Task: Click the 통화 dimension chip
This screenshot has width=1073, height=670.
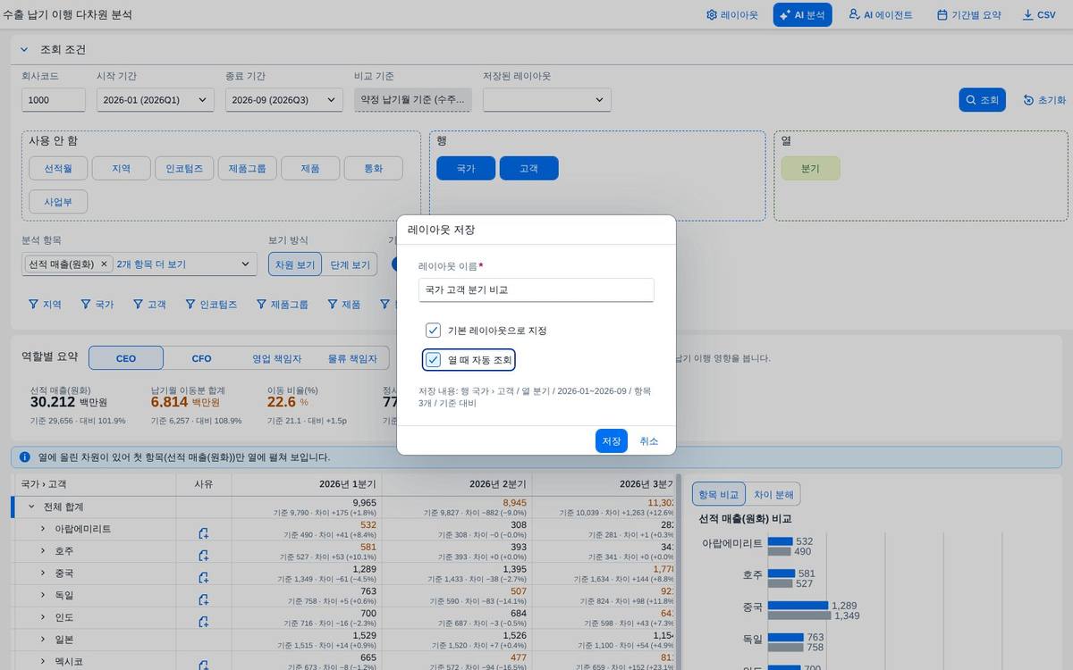Action: click(x=373, y=168)
